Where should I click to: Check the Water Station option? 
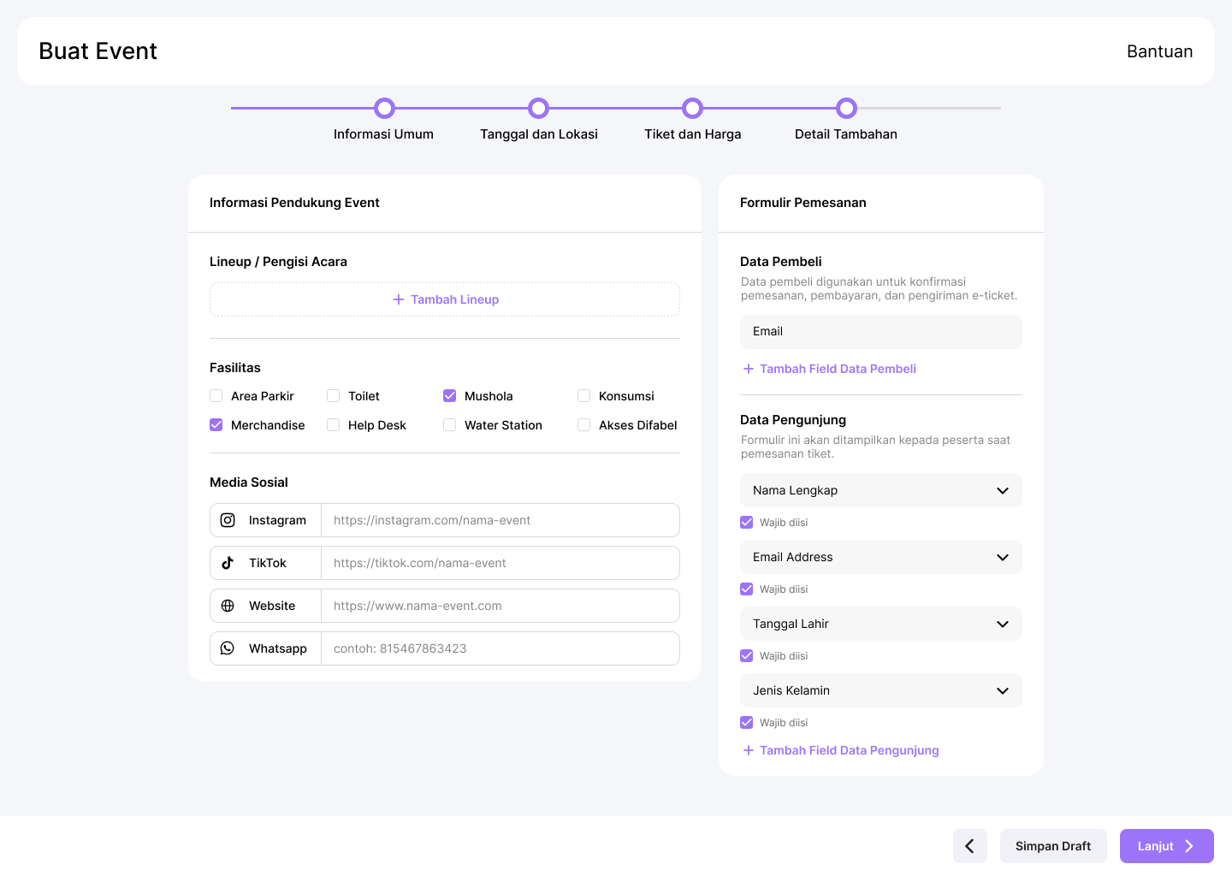(450, 425)
